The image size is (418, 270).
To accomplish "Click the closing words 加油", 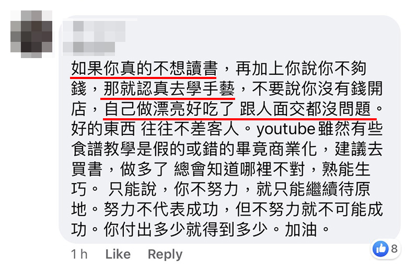I will [301, 230].
